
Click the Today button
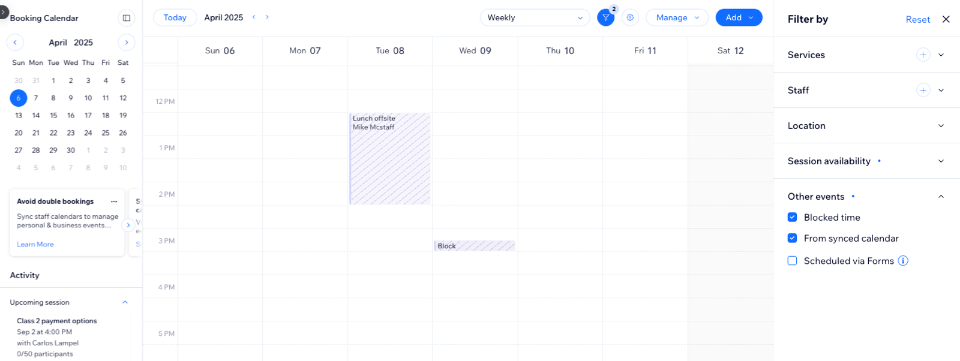[x=175, y=18]
